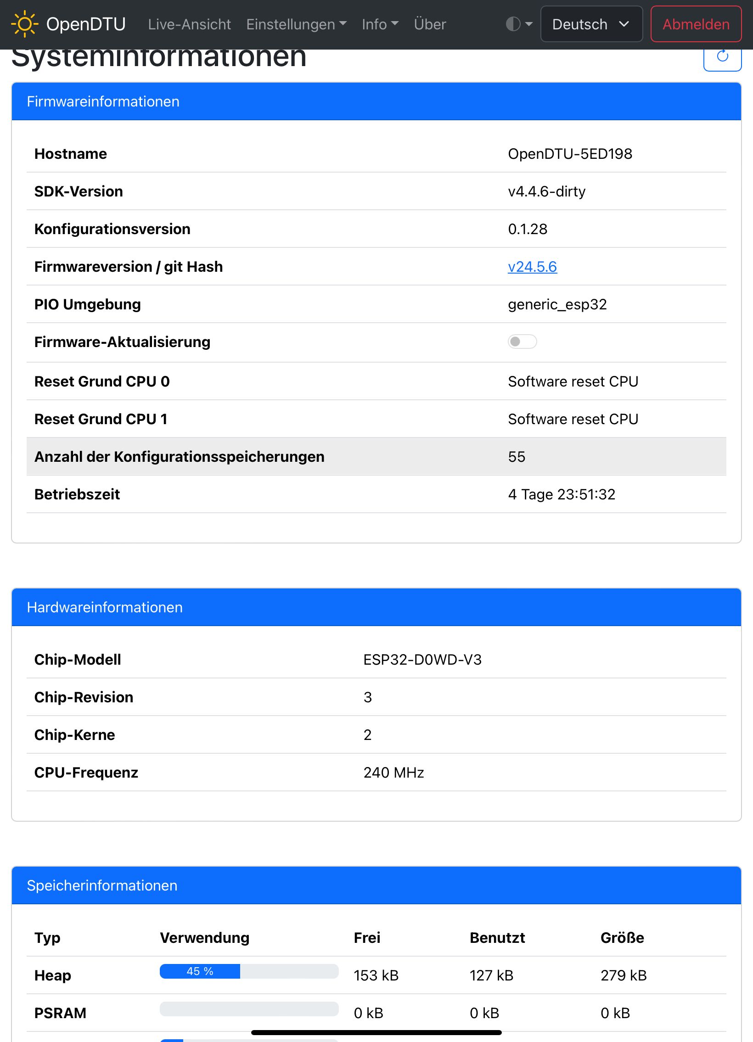Image resolution: width=753 pixels, height=1042 pixels.
Task: Click the hostname value OpenDTU-5ED198
Action: (x=570, y=154)
